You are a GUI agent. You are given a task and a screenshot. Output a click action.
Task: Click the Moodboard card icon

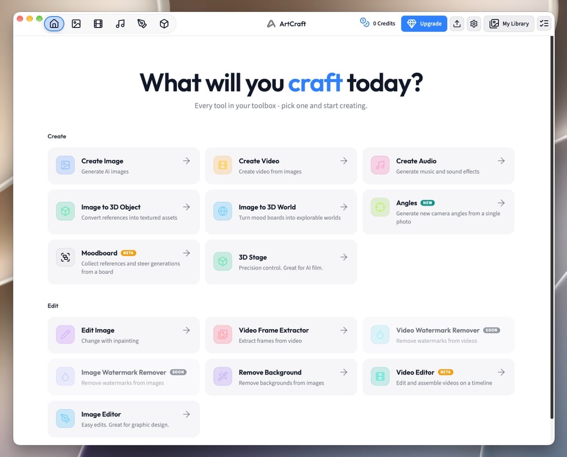[66, 257]
